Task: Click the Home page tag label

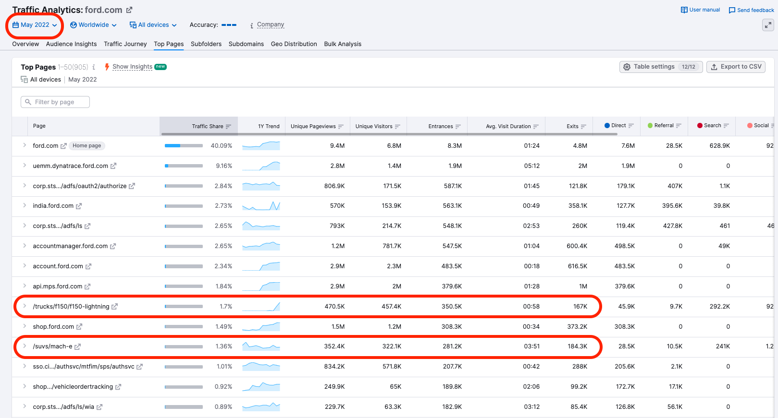Action: [87, 146]
